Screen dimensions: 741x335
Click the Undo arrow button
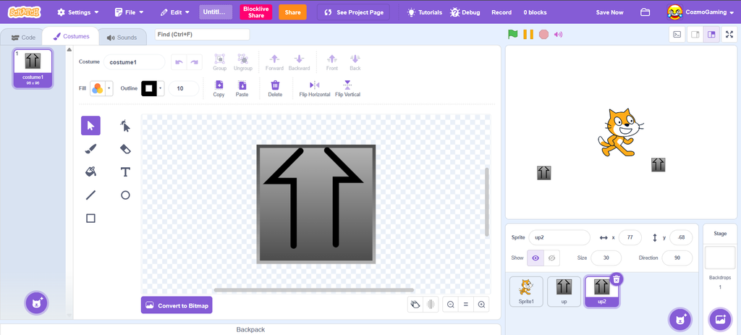[x=179, y=62]
